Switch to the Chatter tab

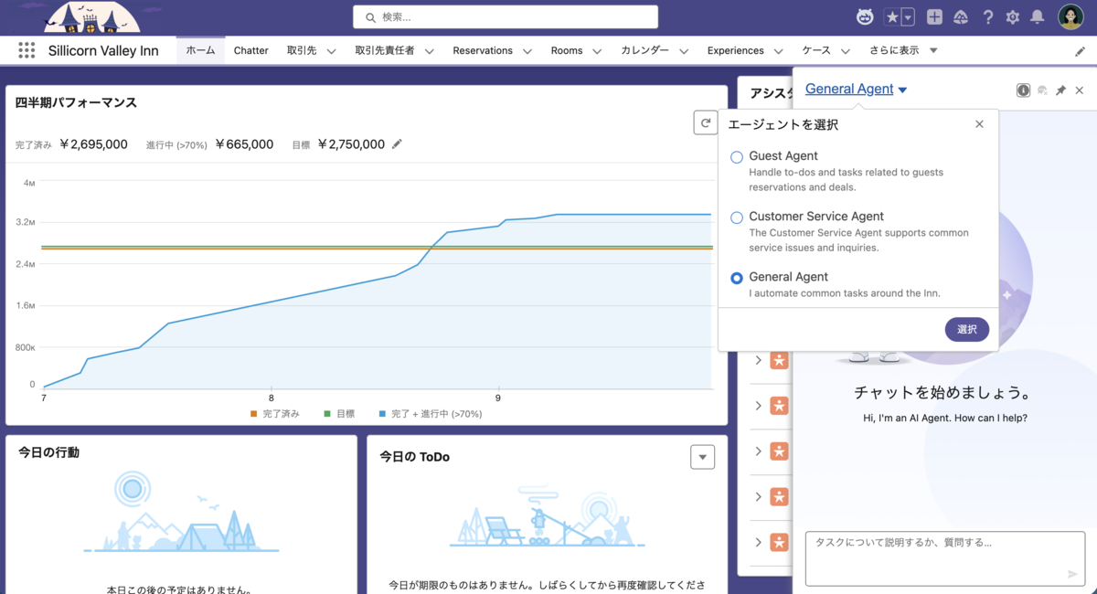(x=250, y=50)
